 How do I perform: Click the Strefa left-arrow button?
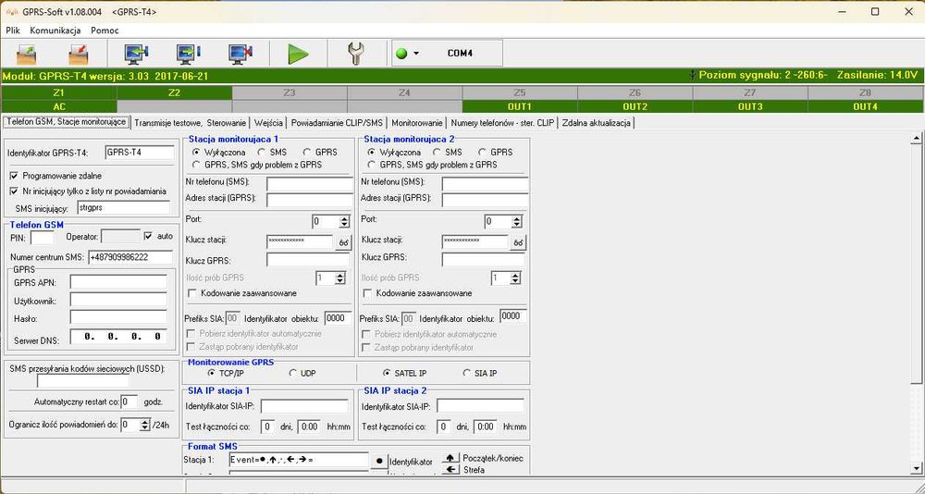point(450,470)
